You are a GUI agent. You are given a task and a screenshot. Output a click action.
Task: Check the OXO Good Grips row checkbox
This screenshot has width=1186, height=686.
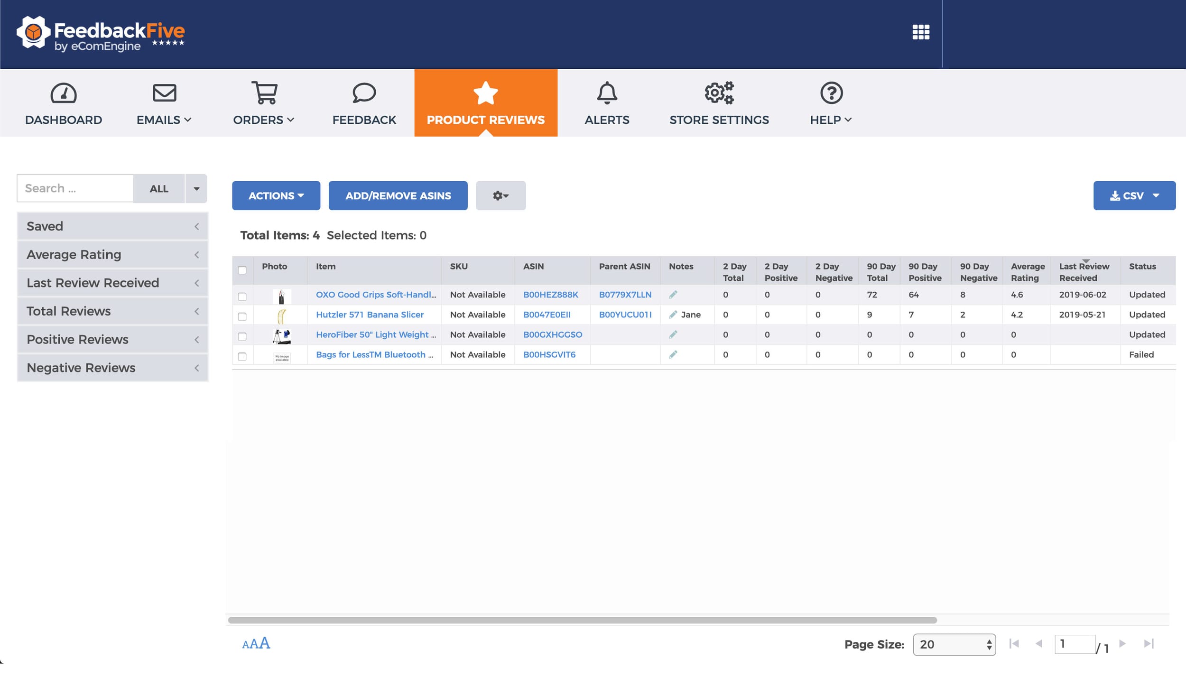(242, 297)
